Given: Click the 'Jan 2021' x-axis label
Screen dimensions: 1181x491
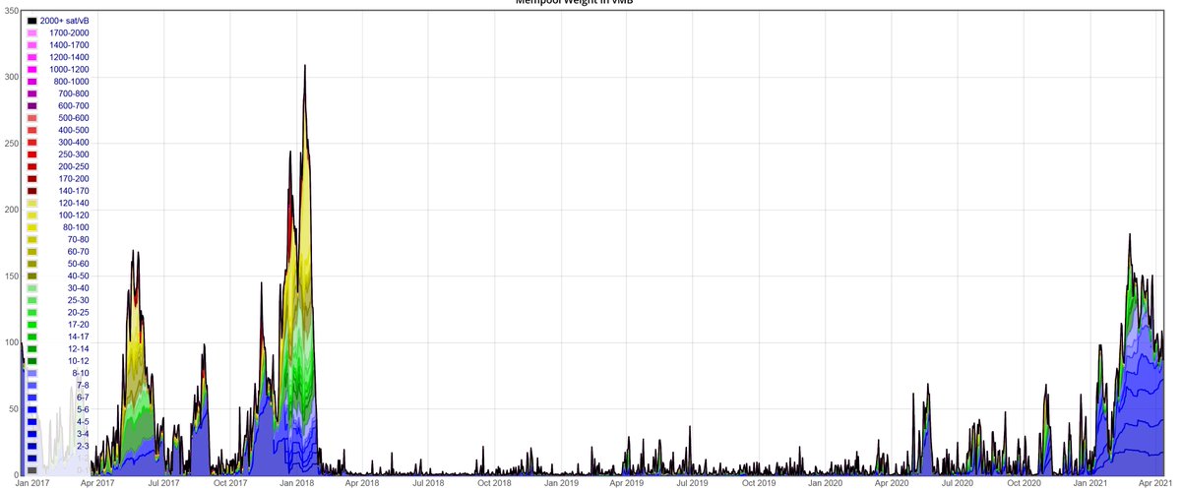Looking at the screenshot, I should point(1091,483).
